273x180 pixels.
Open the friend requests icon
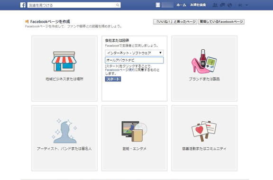coord(215,5)
